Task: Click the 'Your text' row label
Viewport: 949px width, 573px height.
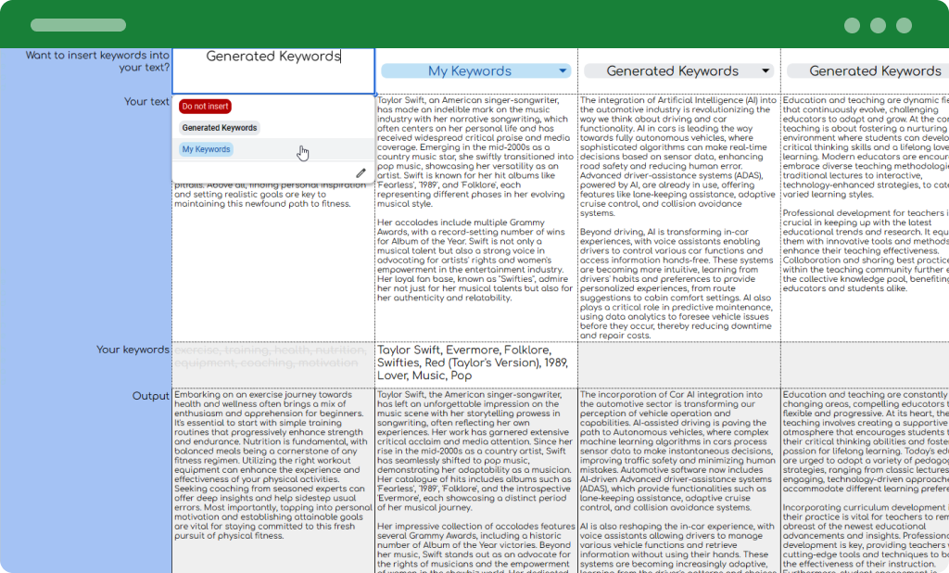Action: 146,101
